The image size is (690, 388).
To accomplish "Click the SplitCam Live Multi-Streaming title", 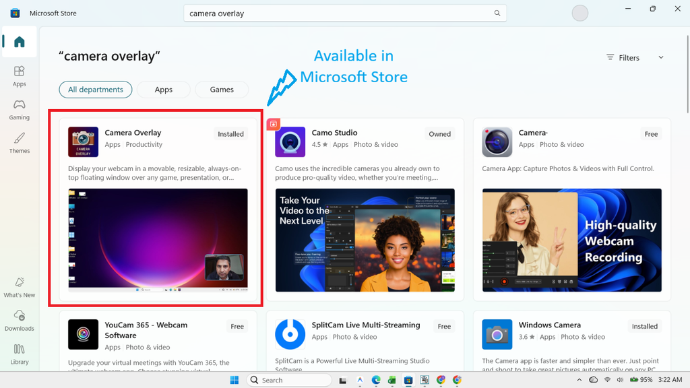I will tap(366, 325).
